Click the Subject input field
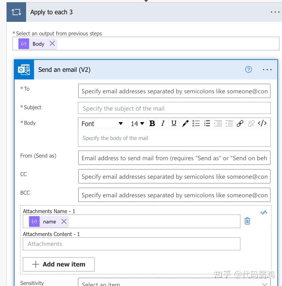Screen dimensions: 282x286 174,108
